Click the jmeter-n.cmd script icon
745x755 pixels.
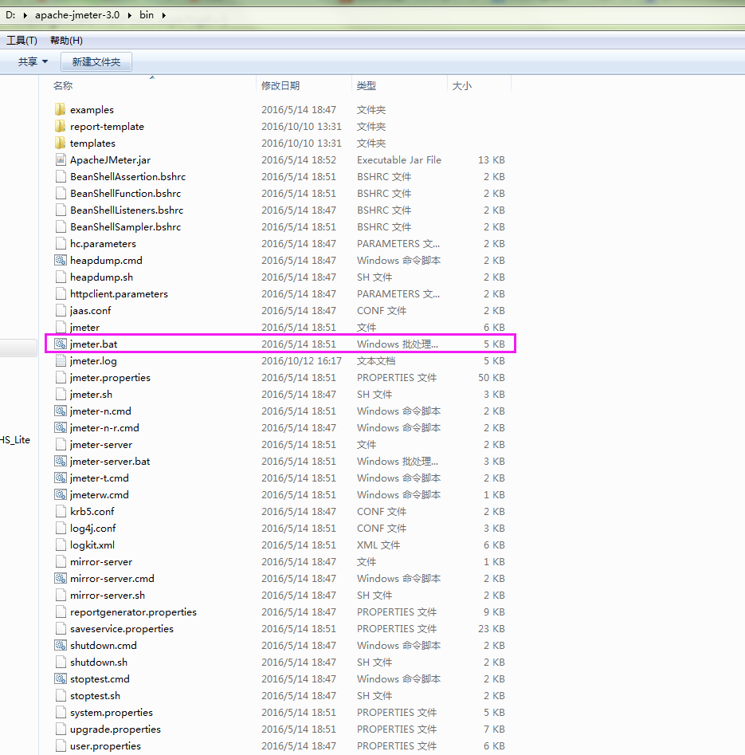[x=61, y=411]
